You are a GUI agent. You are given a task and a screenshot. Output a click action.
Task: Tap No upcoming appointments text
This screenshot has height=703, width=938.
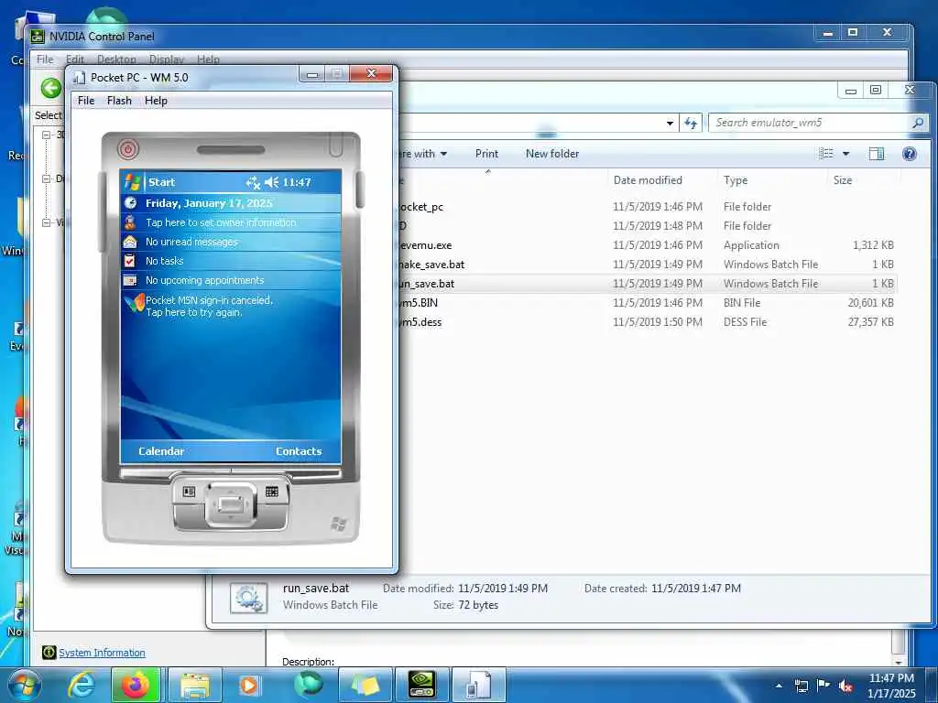pyautogui.click(x=204, y=280)
